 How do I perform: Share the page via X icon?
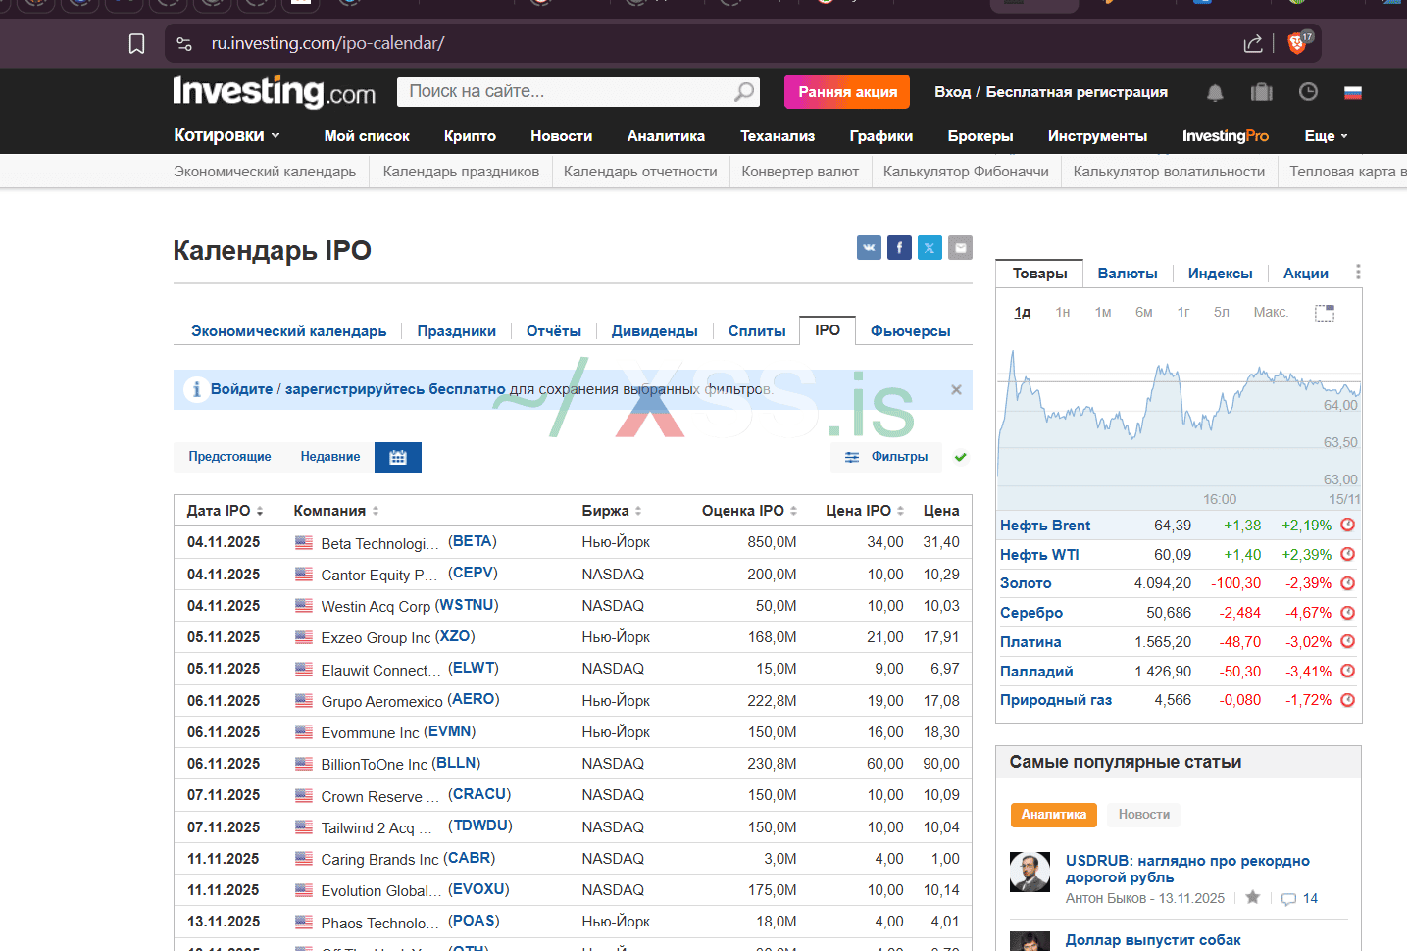pos(930,248)
